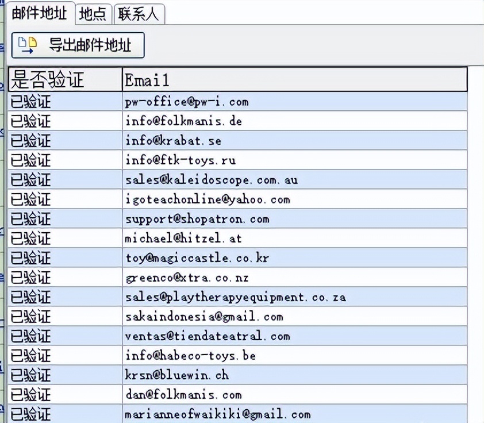Select email pw-office@pw-i.com
The height and width of the screenshot is (423, 484).
pos(187,102)
